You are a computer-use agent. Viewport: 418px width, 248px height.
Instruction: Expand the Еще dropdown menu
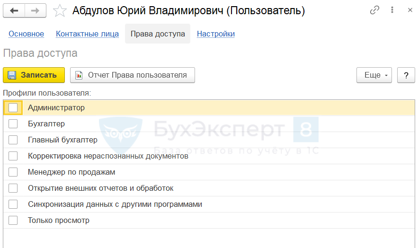(374, 75)
